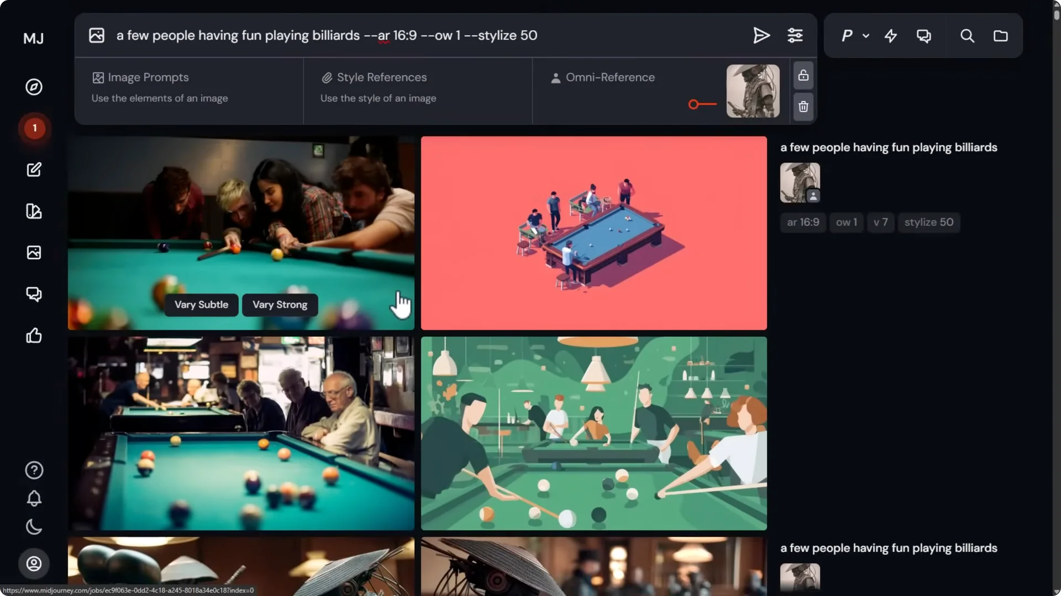
Task: Submit prompt with the send arrow icon
Action: pos(761,36)
